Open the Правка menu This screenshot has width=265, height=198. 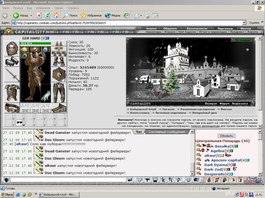pos(18,8)
